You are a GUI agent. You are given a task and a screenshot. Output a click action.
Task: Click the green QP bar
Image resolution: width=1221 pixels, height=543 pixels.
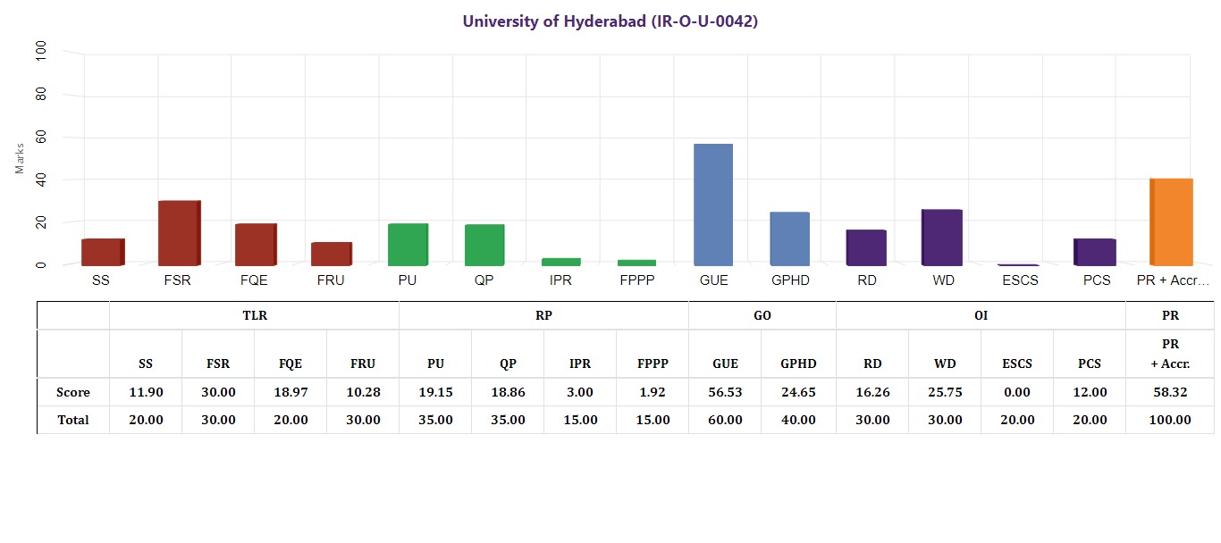click(x=484, y=245)
